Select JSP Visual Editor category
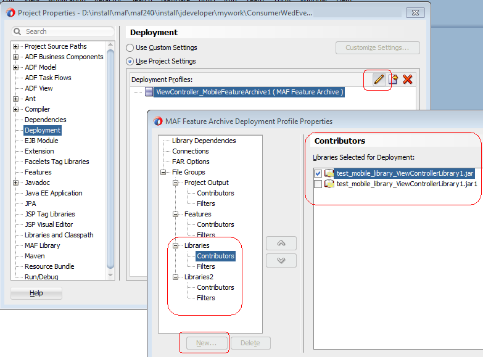Screen dimensions: 483x357 [49, 224]
